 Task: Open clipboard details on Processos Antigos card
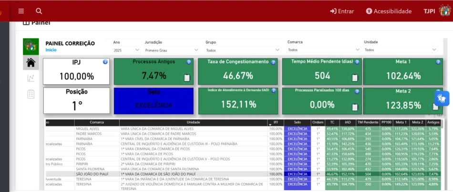(x=187, y=77)
